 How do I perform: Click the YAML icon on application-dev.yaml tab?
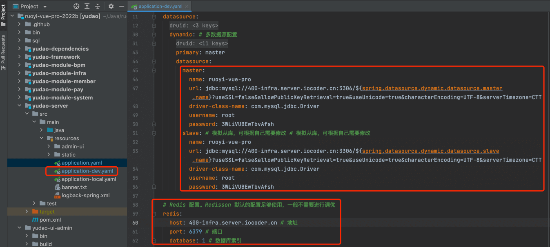pyautogui.click(x=133, y=6)
